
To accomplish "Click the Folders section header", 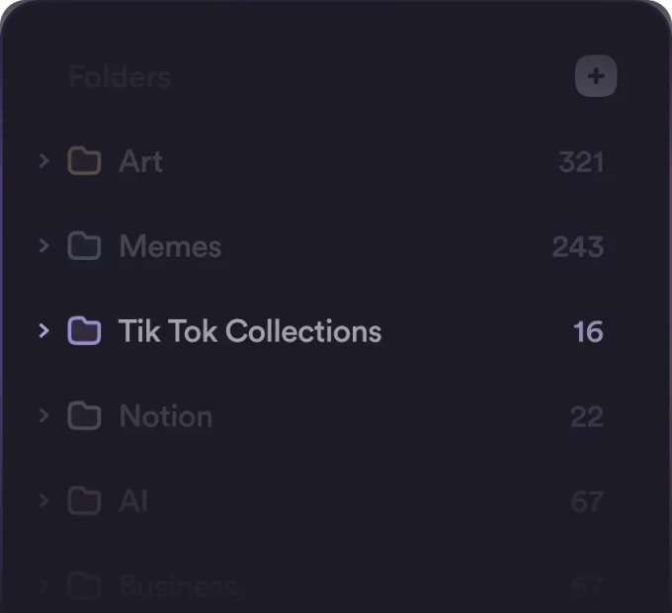I will pos(120,77).
